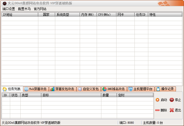Open the 官方网站 menu
Viewport: 184px width, 126px height.
point(40,9)
